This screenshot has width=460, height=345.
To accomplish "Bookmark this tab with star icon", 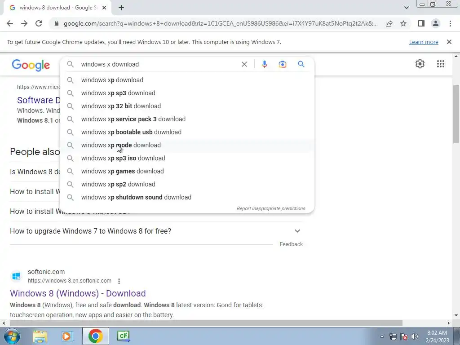I will (x=403, y=23).
